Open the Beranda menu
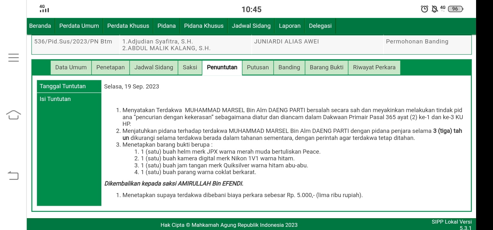The height and width of the screenshot is (230, 493). (x=40, y=26)
